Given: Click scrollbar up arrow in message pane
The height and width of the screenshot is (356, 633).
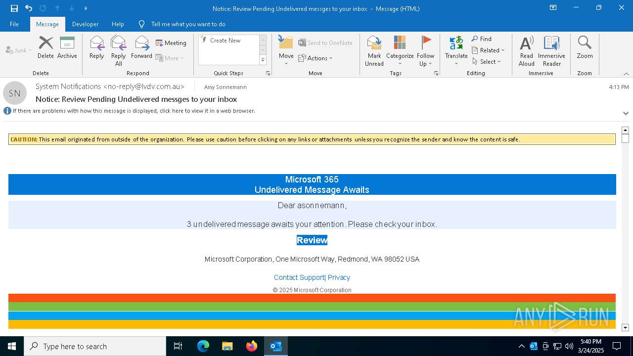Looking at the screenshot, I should [625, 131].
